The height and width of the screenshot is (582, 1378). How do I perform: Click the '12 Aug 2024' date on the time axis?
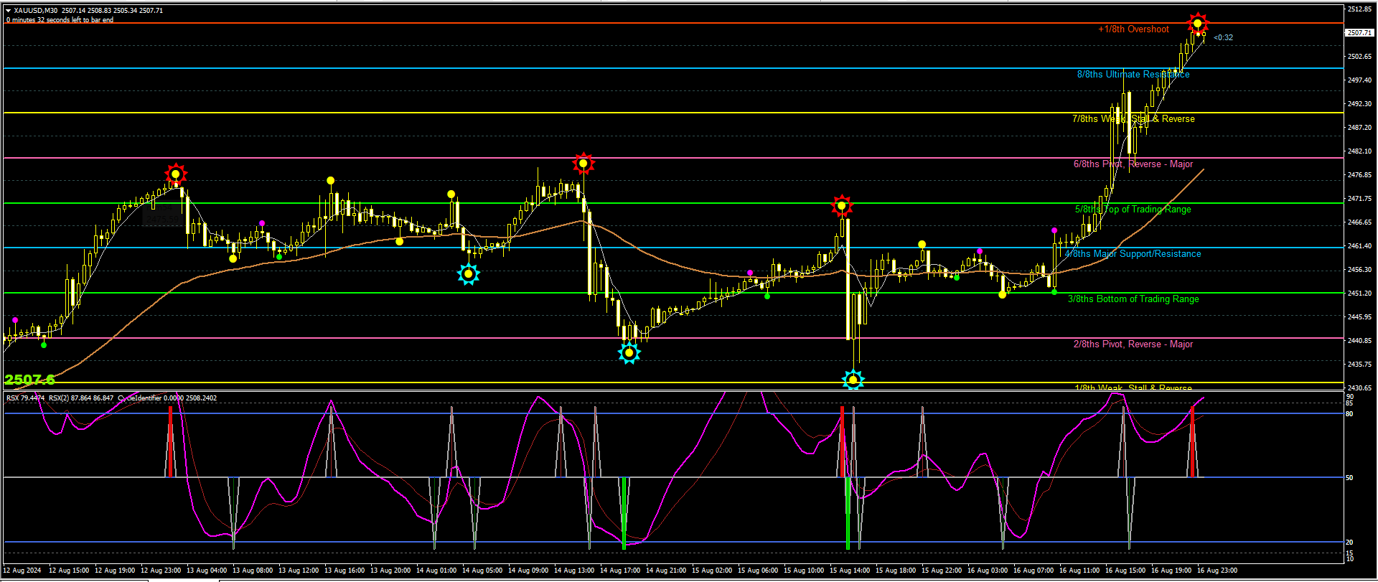click(x=22, y=571)
